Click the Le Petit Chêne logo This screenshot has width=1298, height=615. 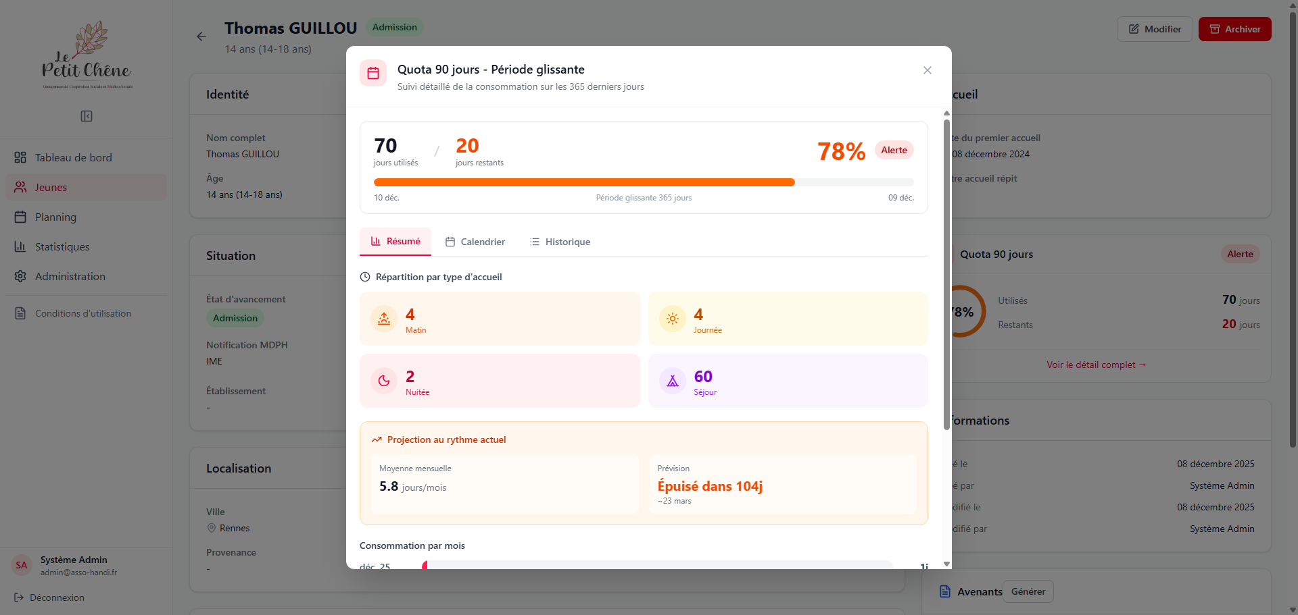pyautogui.click(x=87, y=55)
